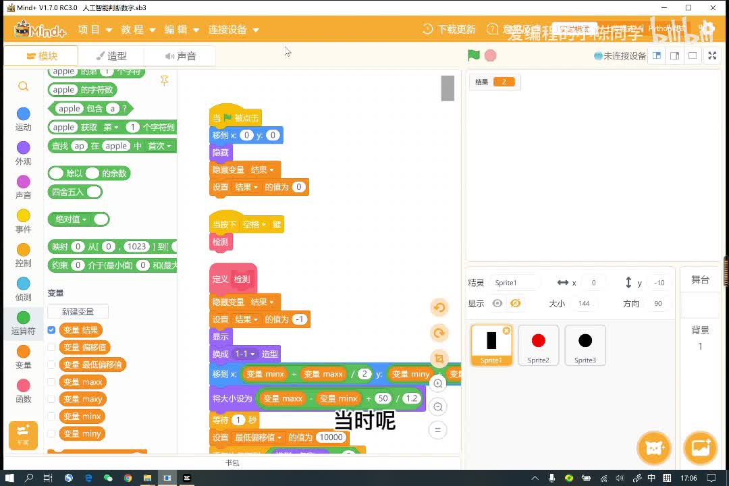Viewport: 729px width, 486px height.
Task: Select the 外观 looks category circle
Action: pos(23,148)
